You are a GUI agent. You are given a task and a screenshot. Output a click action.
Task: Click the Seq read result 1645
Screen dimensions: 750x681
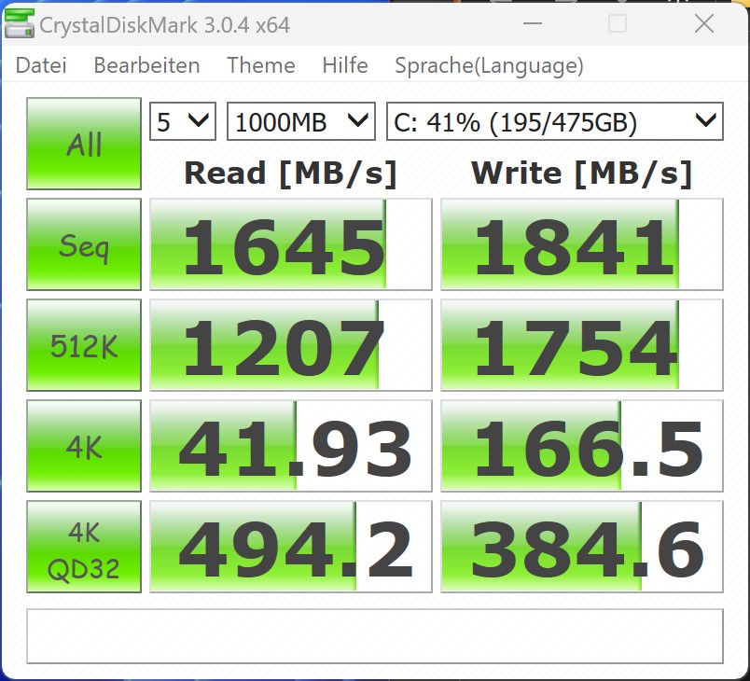pos(291,245)
